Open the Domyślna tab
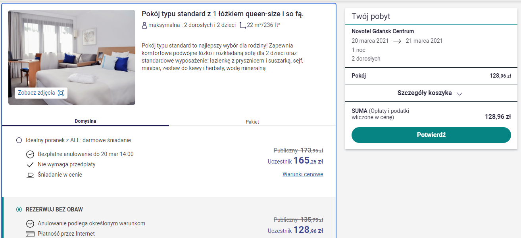Viewport: 521px width, 238px height. click(85, 121)
